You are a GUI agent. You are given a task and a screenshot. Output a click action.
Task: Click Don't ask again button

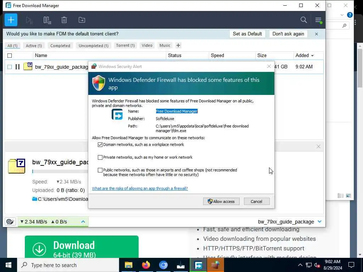point(288,34)
